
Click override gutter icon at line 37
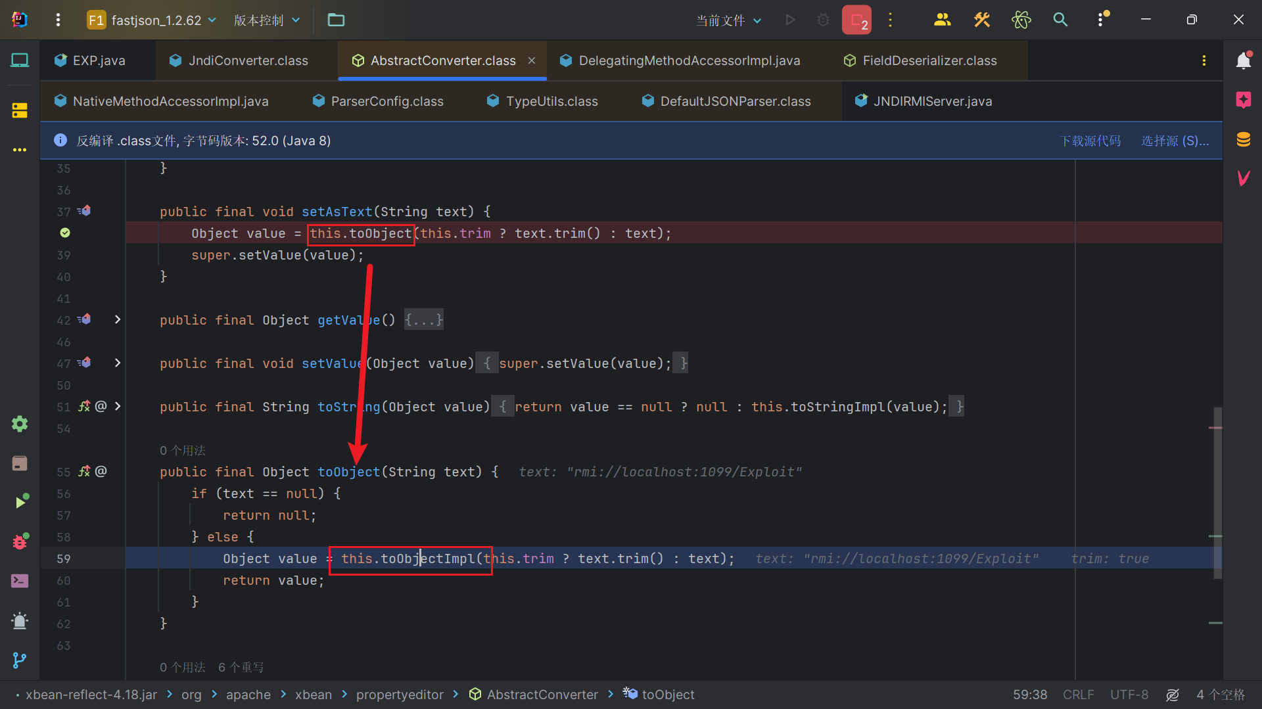click(84, 211)
